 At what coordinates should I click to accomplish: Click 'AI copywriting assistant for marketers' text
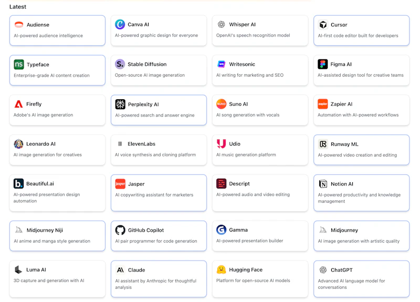[154, 195]
